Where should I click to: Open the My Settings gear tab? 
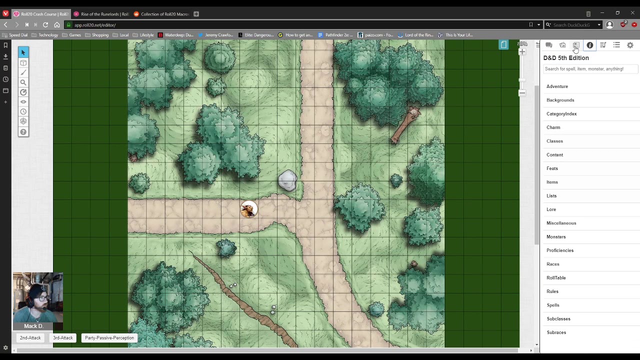pyautogui.click(x=630, y=45)
